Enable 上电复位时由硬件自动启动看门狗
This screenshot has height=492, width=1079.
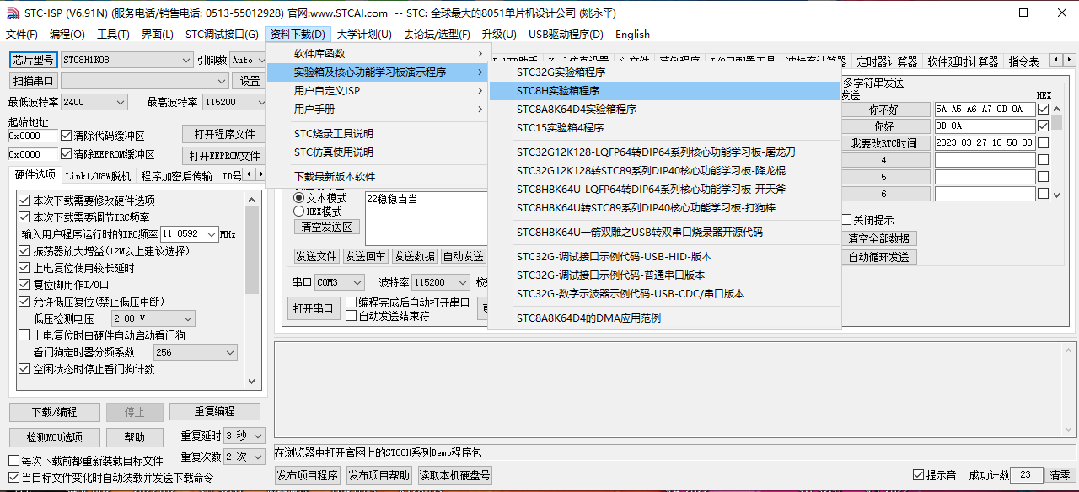[x=24, y=335]
